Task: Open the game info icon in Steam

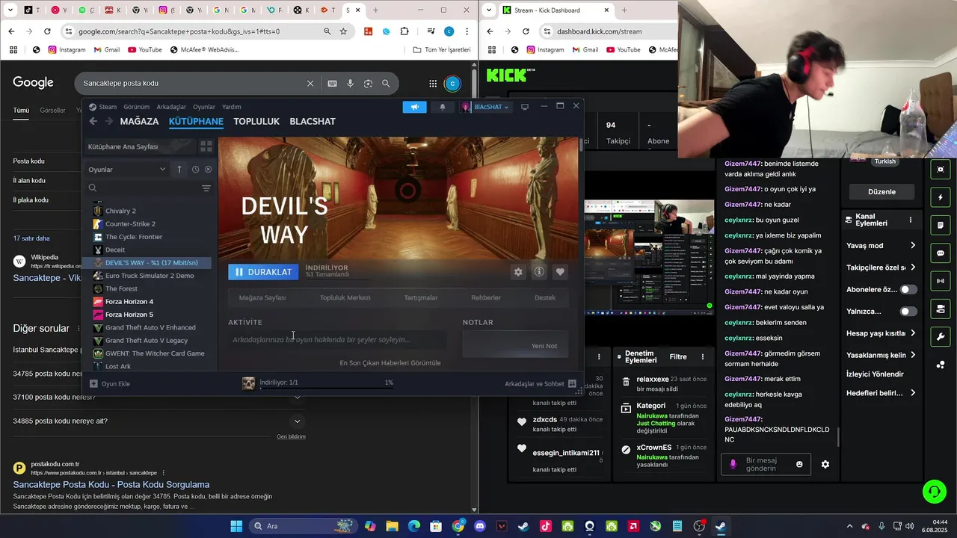Action: [539, 272]
